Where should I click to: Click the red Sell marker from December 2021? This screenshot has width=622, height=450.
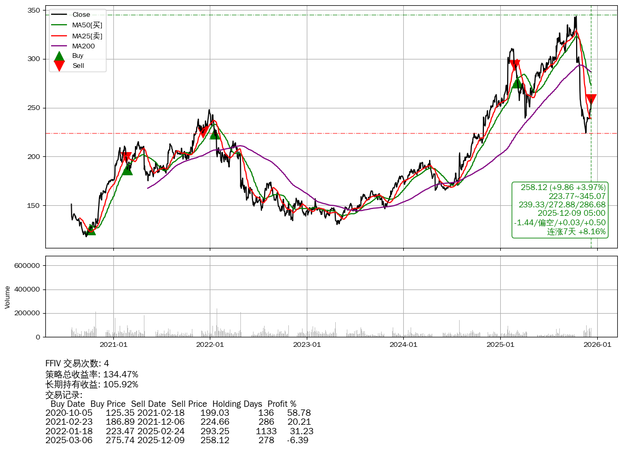[203, 133]
